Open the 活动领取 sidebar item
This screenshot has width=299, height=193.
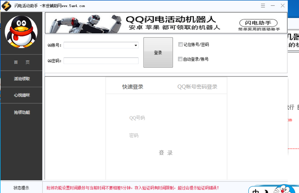click(x=22, y=79)
